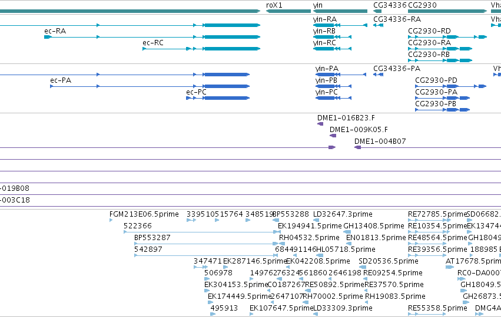The width and height of the screenshot is (501, 317).
Task: Select the yin-PC protein
Action: tap(333, 98)
